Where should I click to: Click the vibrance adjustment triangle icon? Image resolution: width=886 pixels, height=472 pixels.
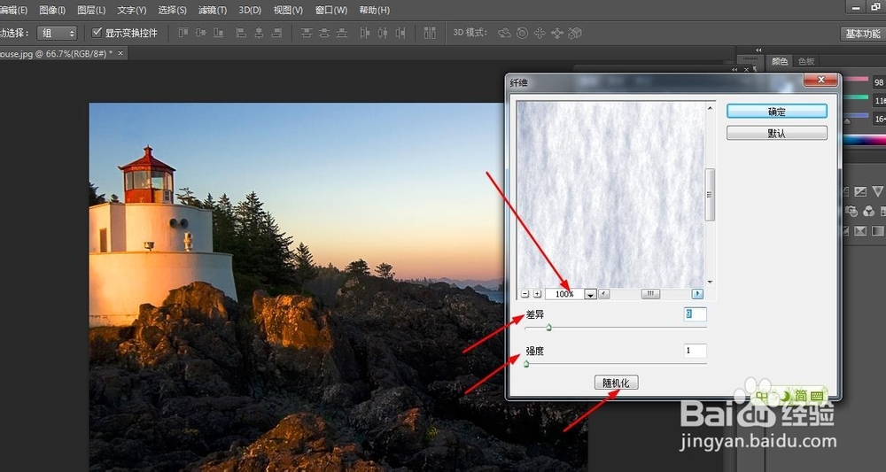pos(877,191)
